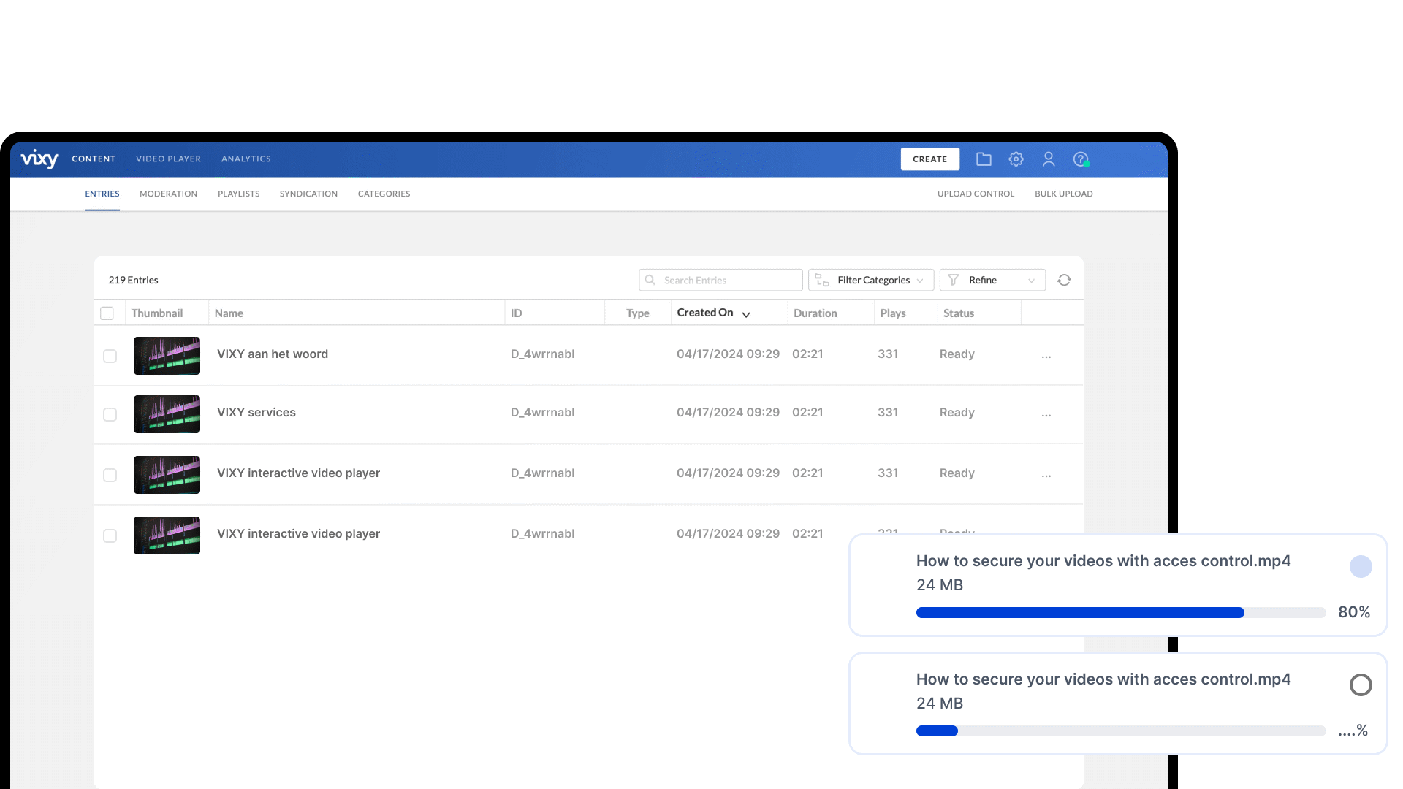Open the user account icon
The height and width of the screenshot is (789, 1403).
click(x=1049, y=159)
